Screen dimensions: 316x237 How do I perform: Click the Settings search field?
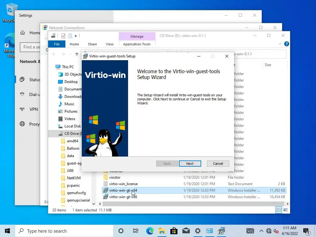pos(30,47)
